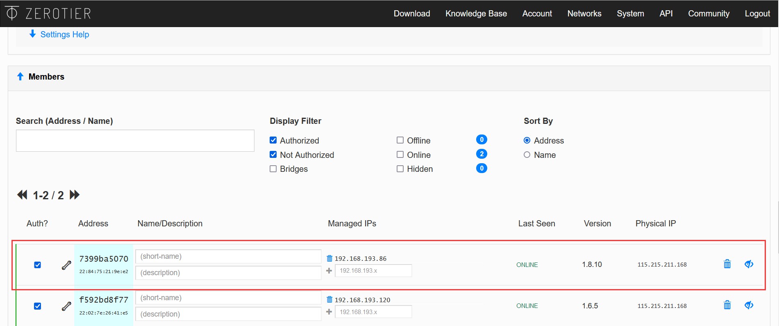Focus the member search input field
The height and width of the screenshot is (326, 779).
coord(135,141)
